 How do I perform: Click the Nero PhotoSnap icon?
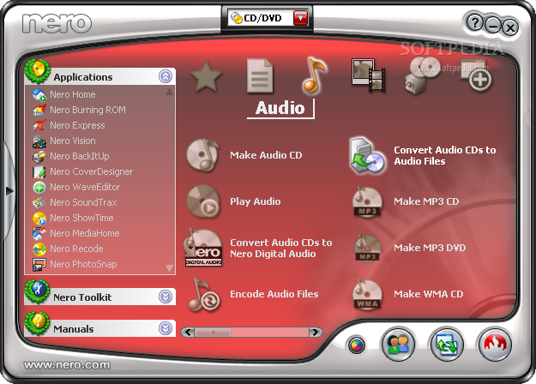[x=39, y=264]
